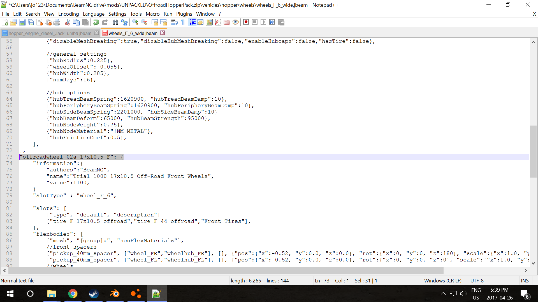Open the View menu
Screen dimensions: 538x302
[x=49, y=14]
